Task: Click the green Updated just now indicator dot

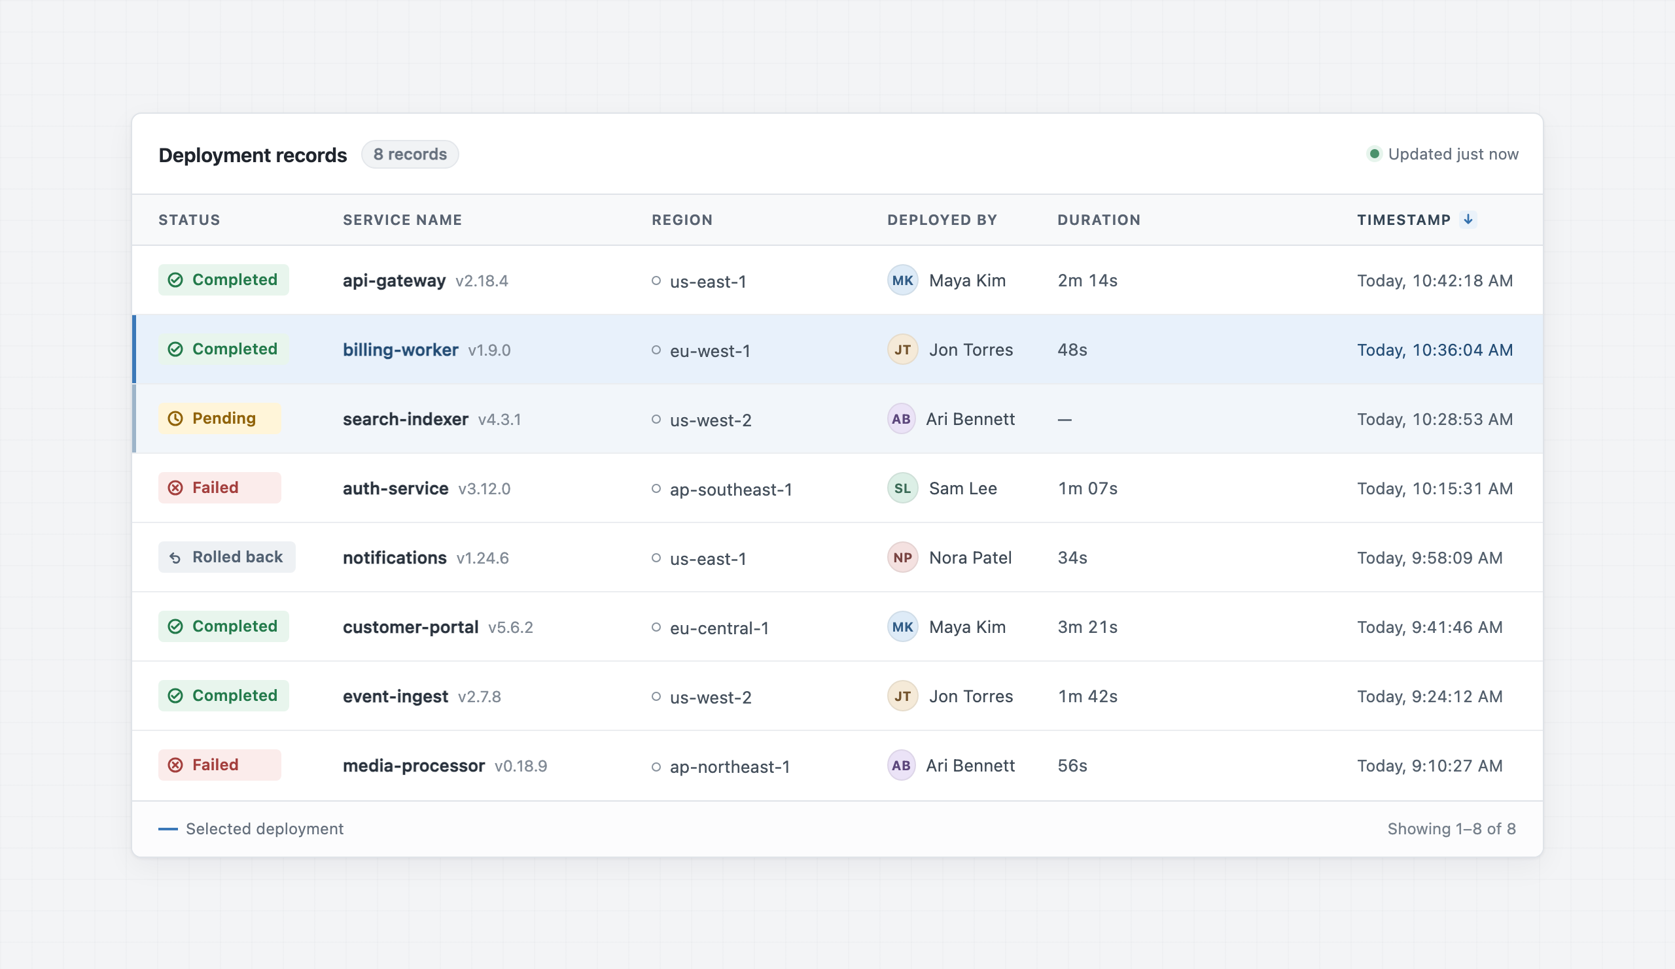Action: (1374, 154)
